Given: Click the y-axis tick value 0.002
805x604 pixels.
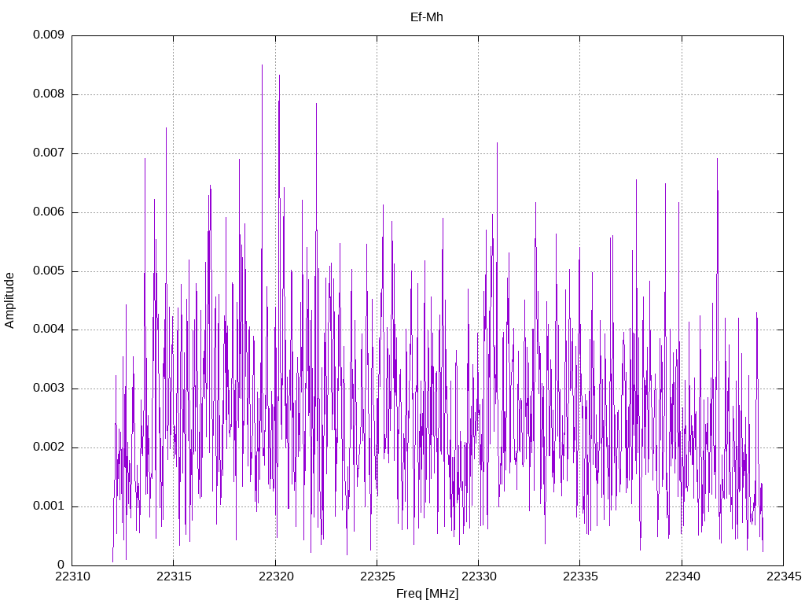Looking at the screenshot, I should click(49, 447).
